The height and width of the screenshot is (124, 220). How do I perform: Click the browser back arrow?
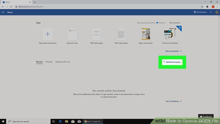pyautogui.click(x=3, y=7)
